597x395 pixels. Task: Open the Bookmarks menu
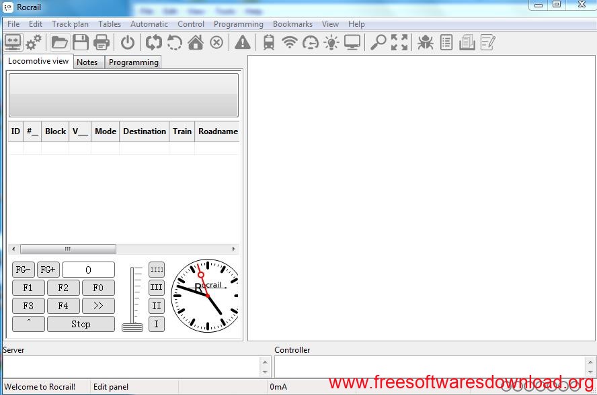(x=292, y=24)
